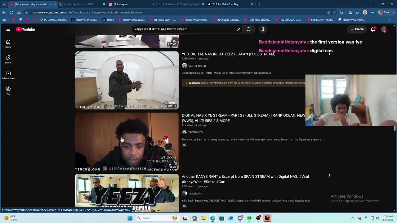This screenshot has width=397, height=223.
Task: Open the Copilot Chat button in the toolbar
Action: click(384, 12)
